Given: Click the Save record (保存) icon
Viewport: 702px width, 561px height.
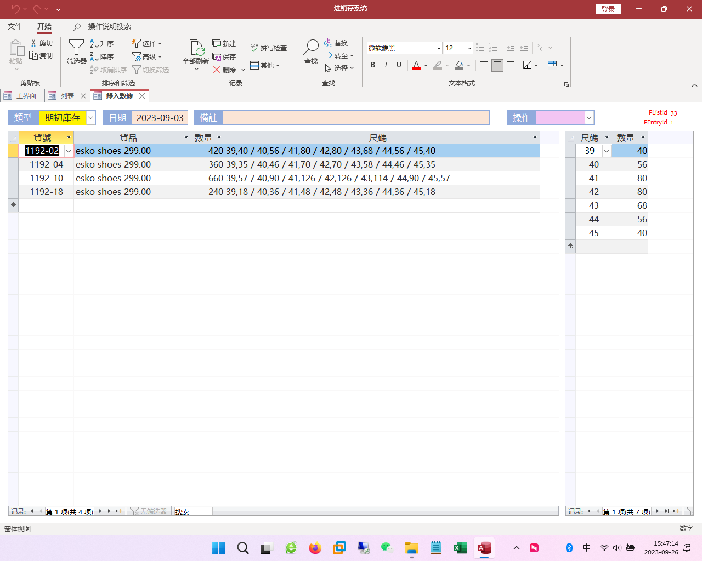Looking at the screenshot, I should (x=217, y=56).
